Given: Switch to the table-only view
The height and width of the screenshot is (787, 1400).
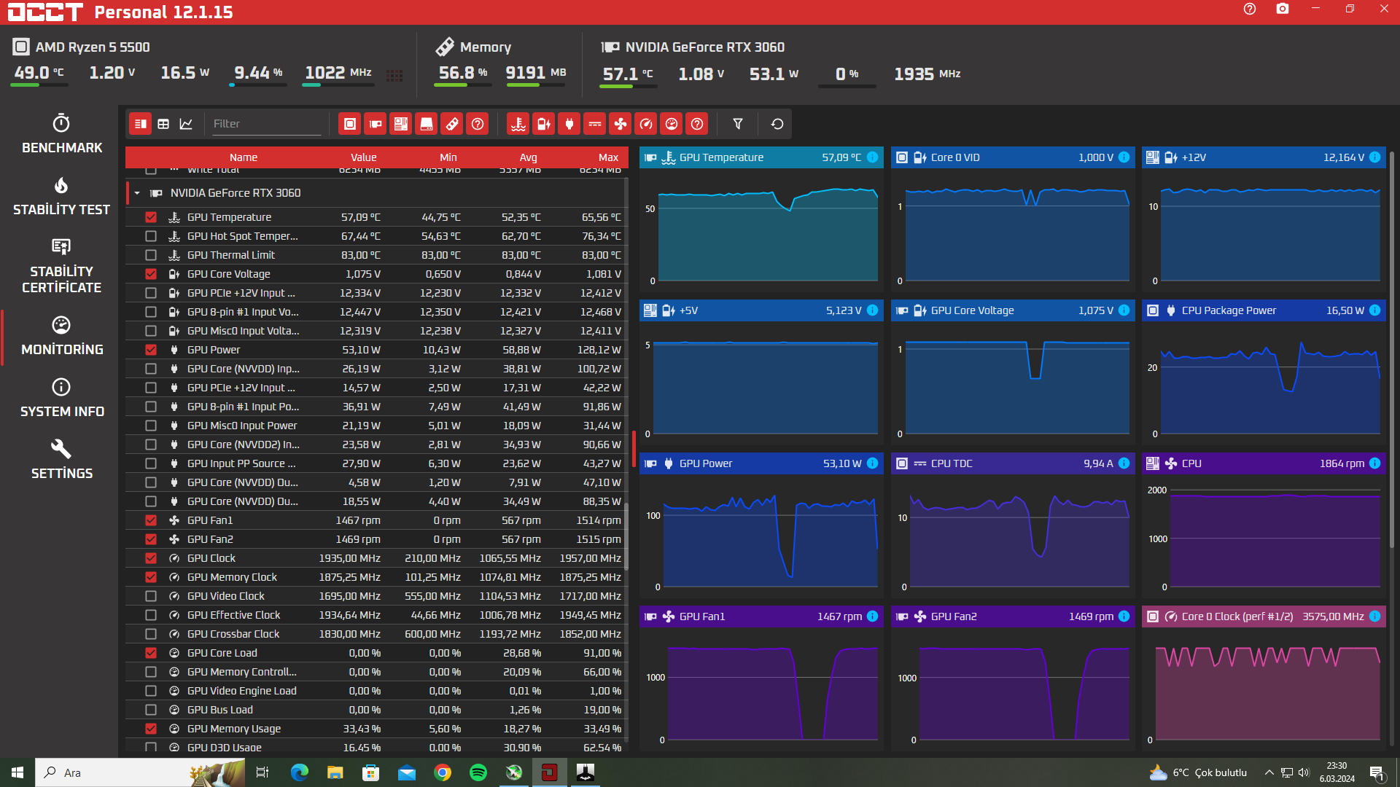Looking at the screenshot, I should [x=163, y=124].
